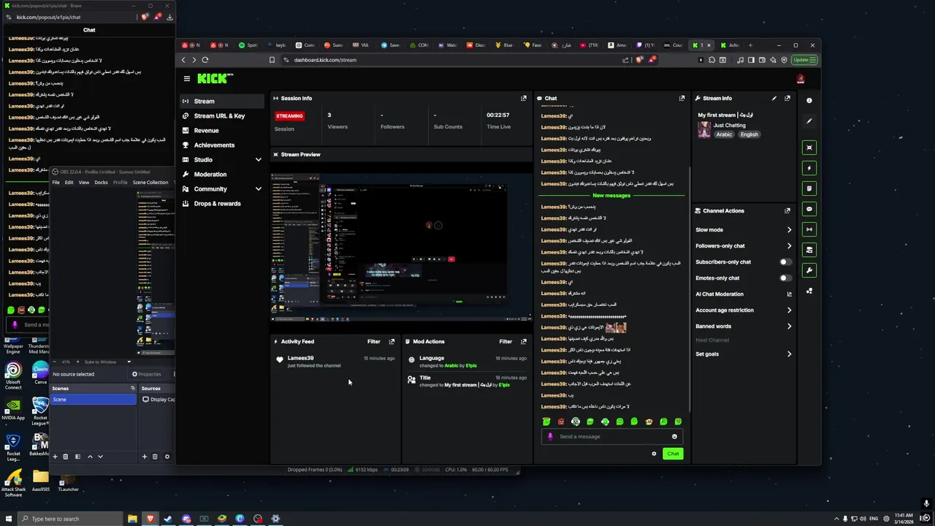The height and width of the screenshot is (526, 935).
Task: Move scene up in OBS
Action: (90, 457)
